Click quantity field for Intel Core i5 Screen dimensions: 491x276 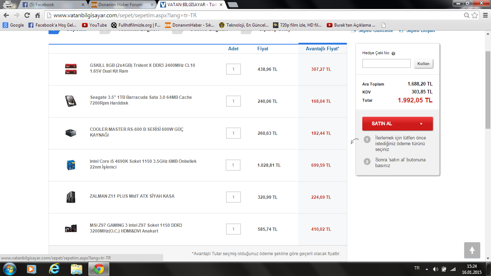tap(233, 165)
